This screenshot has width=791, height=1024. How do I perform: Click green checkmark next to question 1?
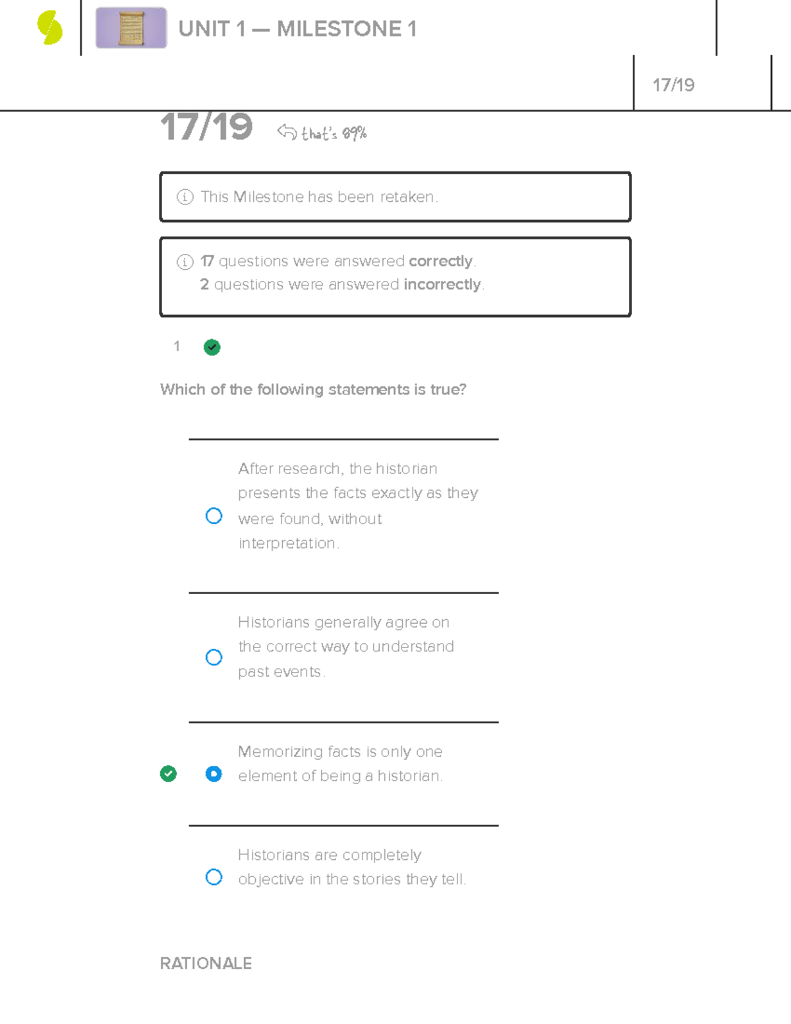[212, 347]
